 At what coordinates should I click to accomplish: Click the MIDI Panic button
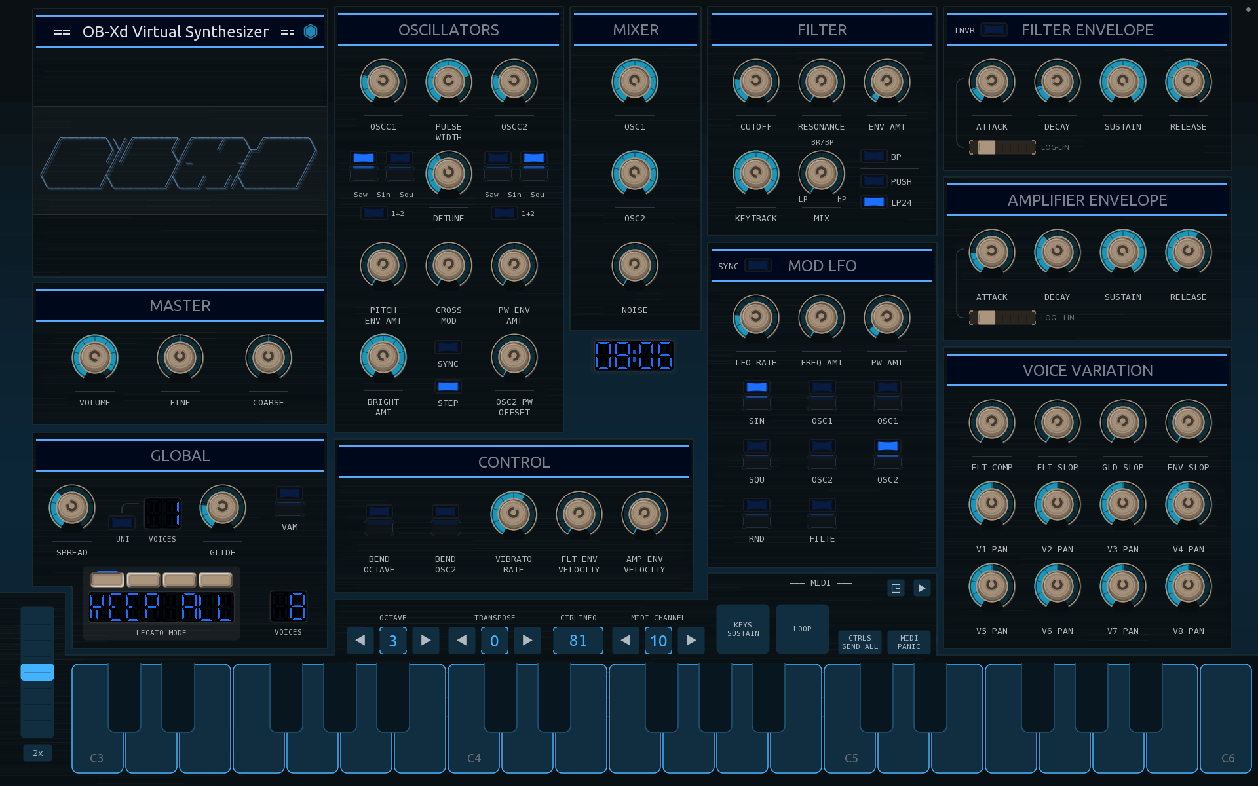pos(909,643)
